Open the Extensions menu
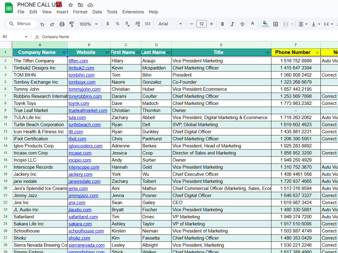Image resolution: width=338 pixels, height=253 pixels. click(133, 12)
